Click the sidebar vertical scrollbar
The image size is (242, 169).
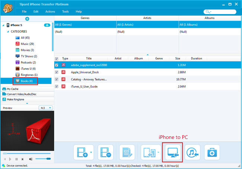click(x=52, y=37)
